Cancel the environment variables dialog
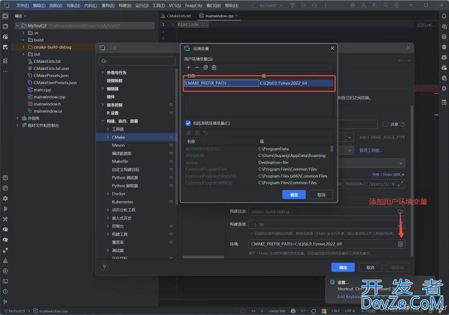The width and height of the screenshot is (449, 315). tap(321, 194)
